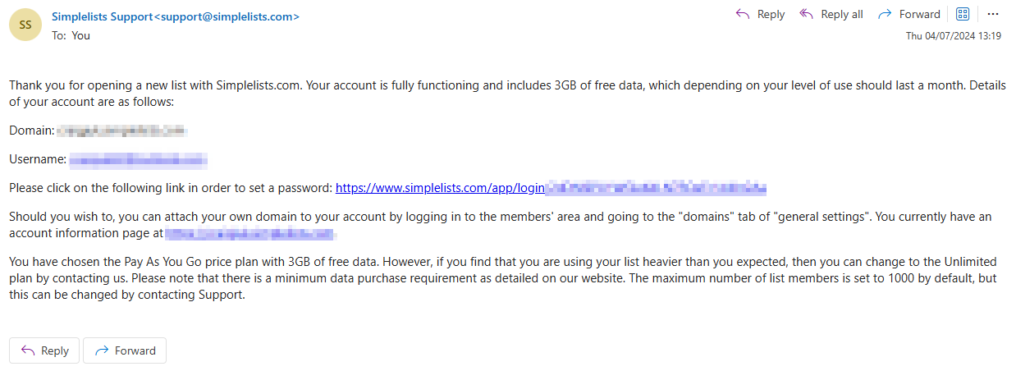Click the Reply all double-arrow icon
1016x371 pixels.
point(806,14)
